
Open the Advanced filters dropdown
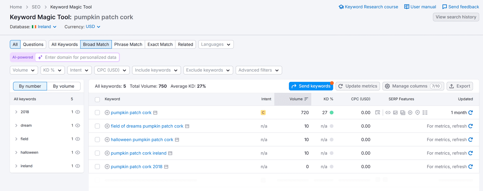(259, 70)
